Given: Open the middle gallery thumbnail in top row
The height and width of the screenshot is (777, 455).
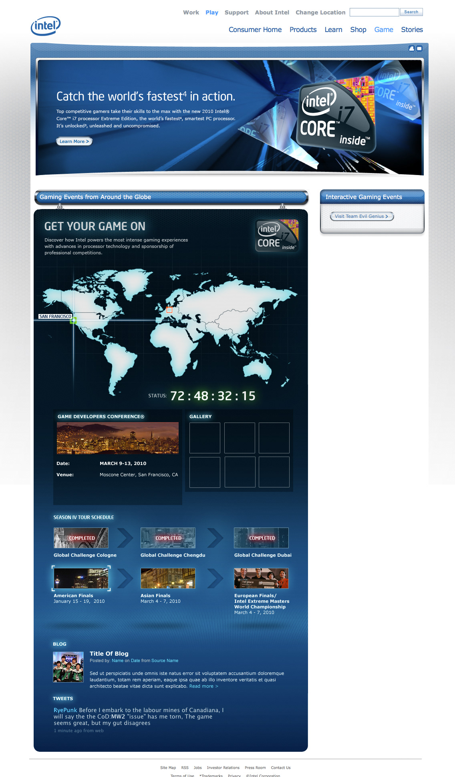Looking at the screenshot, I should pos(240,438).
